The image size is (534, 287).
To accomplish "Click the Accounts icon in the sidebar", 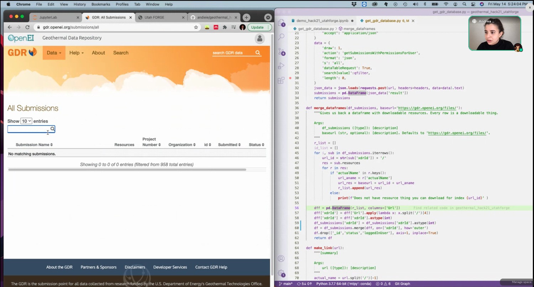I will [281, 258].
